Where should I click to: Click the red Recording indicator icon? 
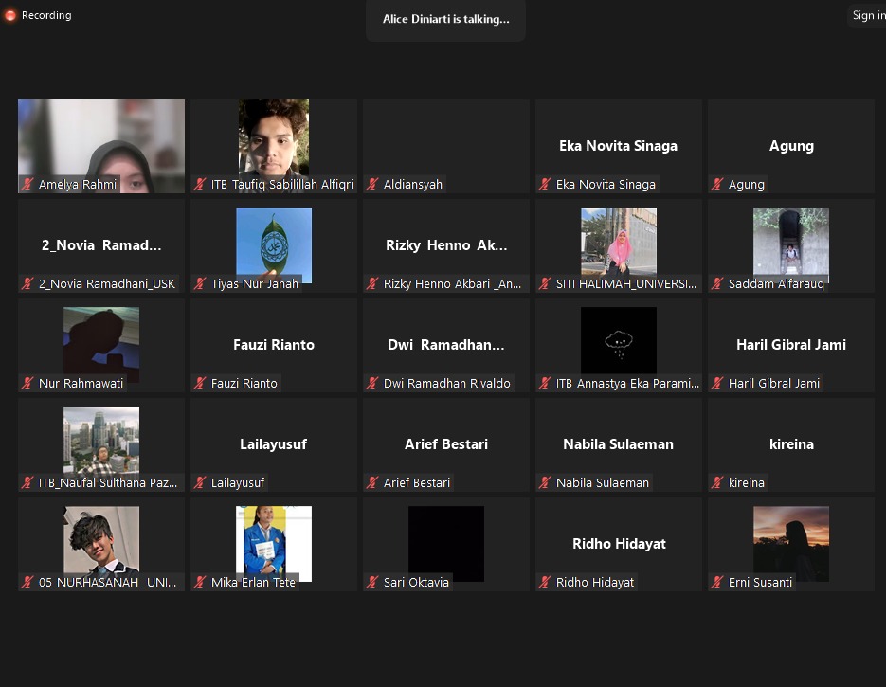(x=10, y=15)
